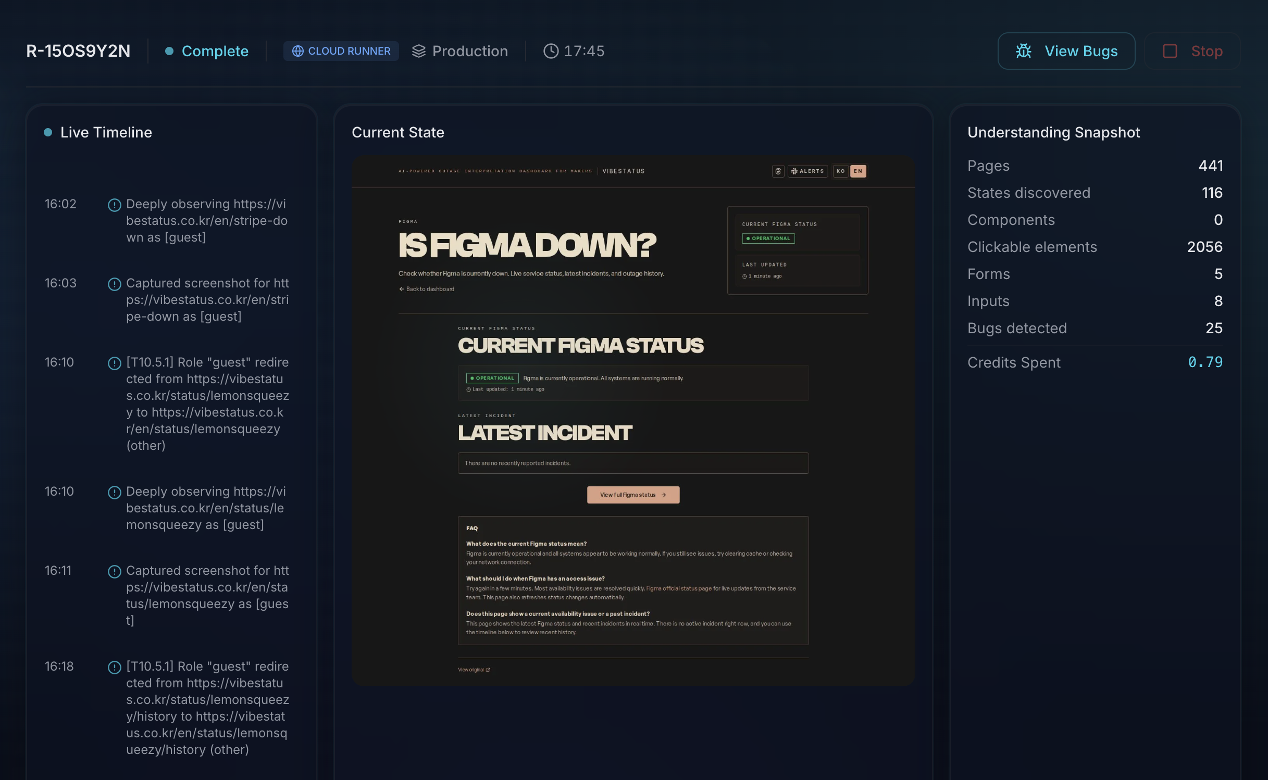1268x780 pixels.
Task: Open the Figma official status page link
Action: (x=679, y=588)
